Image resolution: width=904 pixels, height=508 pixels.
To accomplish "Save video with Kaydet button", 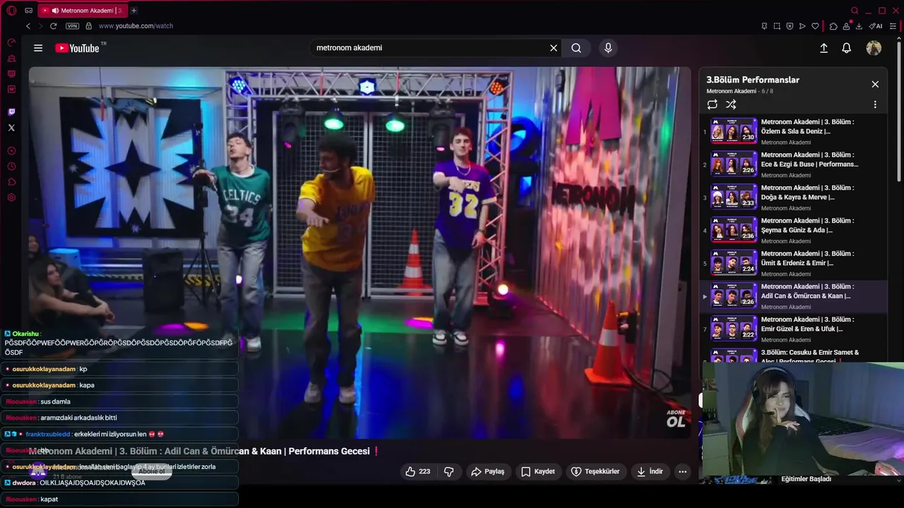I will 538,471.
